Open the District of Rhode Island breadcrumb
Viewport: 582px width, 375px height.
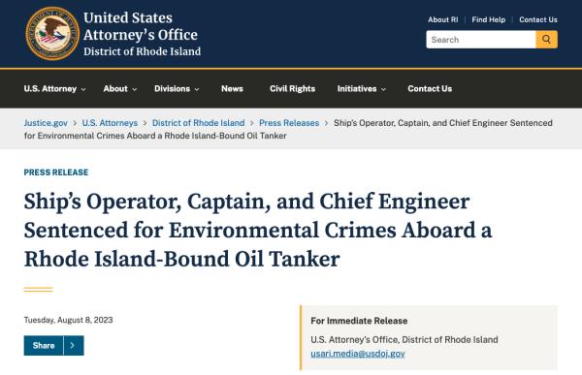(x=198, y=123)
